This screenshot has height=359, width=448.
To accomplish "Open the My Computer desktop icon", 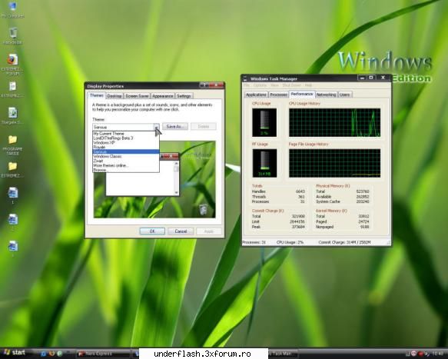I will coord(12,10).
